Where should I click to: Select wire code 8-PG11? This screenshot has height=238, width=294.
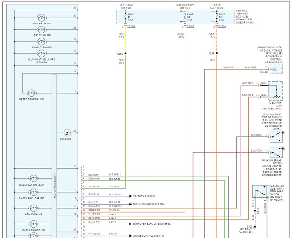point(113,234)
